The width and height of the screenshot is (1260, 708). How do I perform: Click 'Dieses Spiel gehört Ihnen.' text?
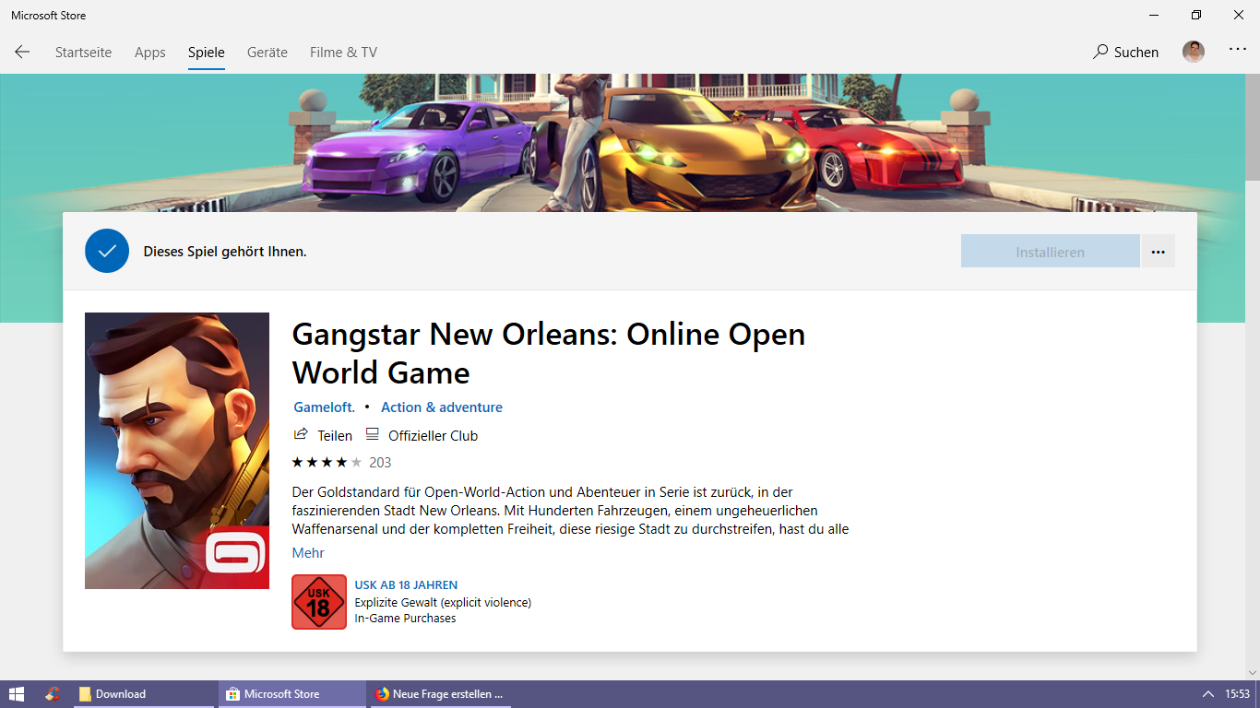click(x=225, y=251)
